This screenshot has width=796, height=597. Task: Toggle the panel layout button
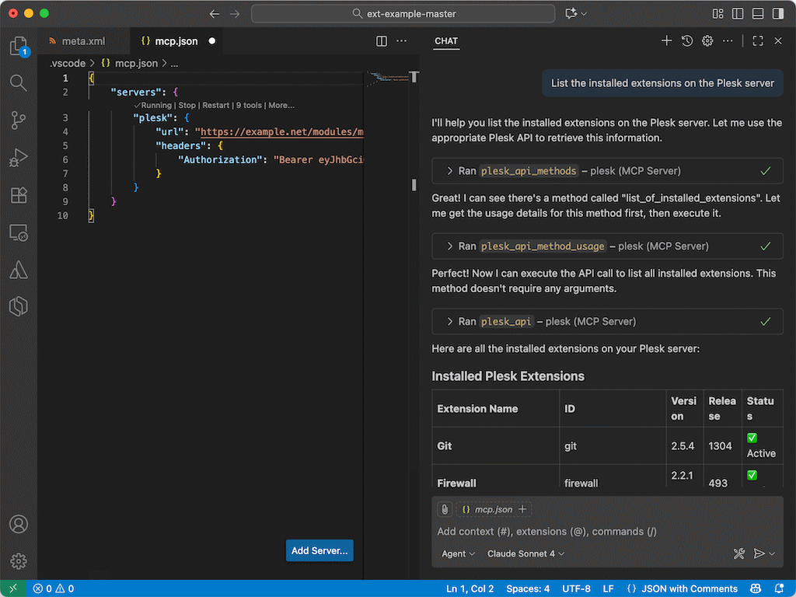757,14
